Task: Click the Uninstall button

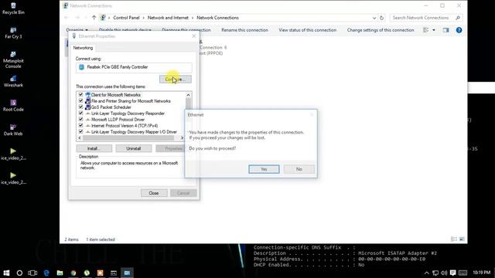Action: (x=134, y=148)
